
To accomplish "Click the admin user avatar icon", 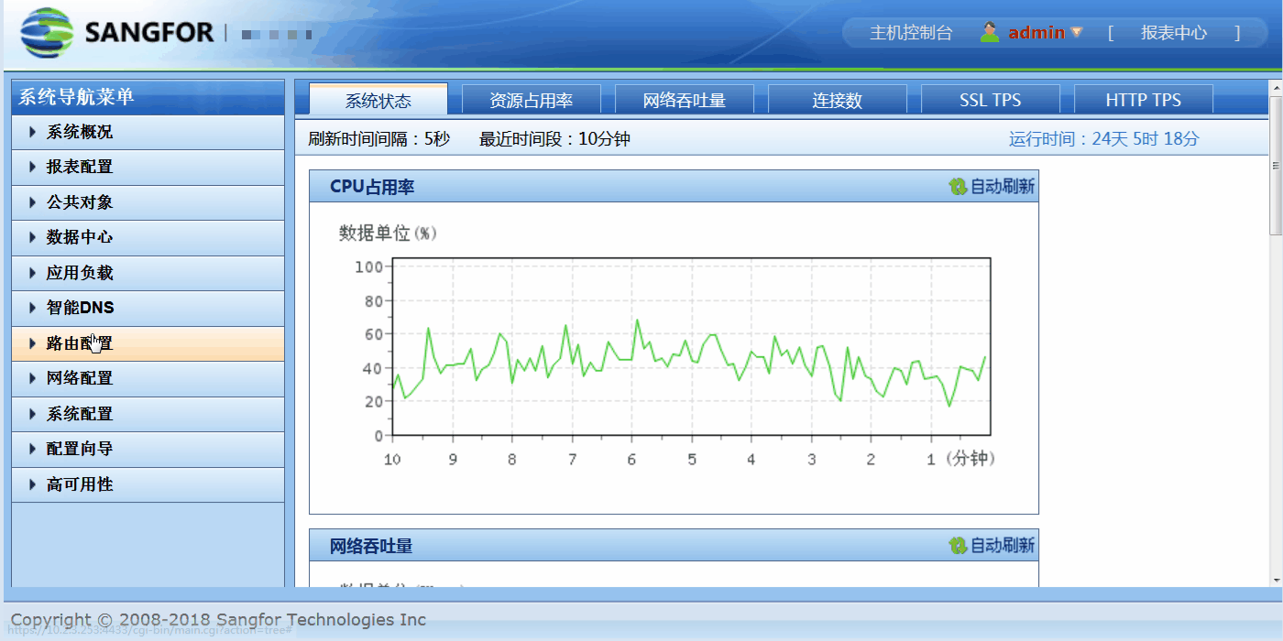I will pyautogui.click(x=989, y=32).
